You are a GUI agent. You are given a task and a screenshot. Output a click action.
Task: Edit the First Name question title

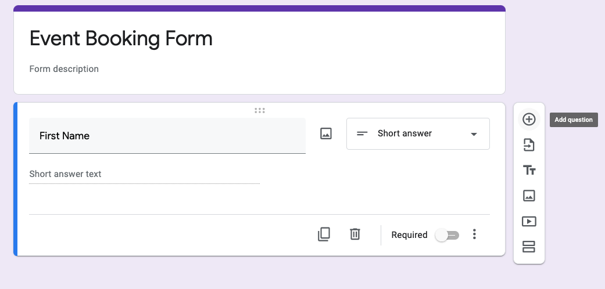[x=167, y=136]
